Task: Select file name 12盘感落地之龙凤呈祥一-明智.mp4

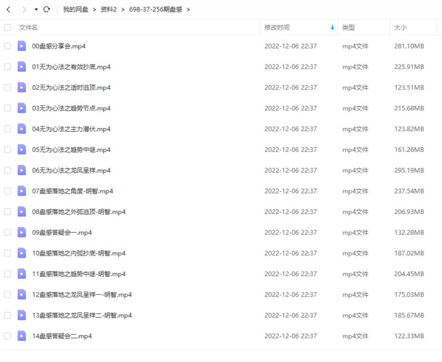Action: (x=82, y=295)
